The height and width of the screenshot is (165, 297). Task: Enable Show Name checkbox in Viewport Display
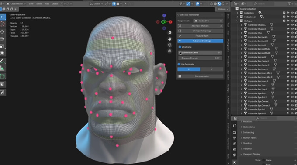[x=264, y=160]
